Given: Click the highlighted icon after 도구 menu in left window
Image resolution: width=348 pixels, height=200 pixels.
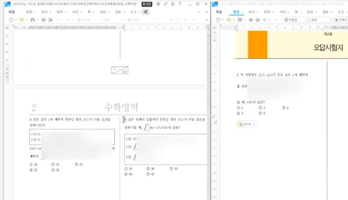Looking at the screenshot, I should tap(146, 12).
